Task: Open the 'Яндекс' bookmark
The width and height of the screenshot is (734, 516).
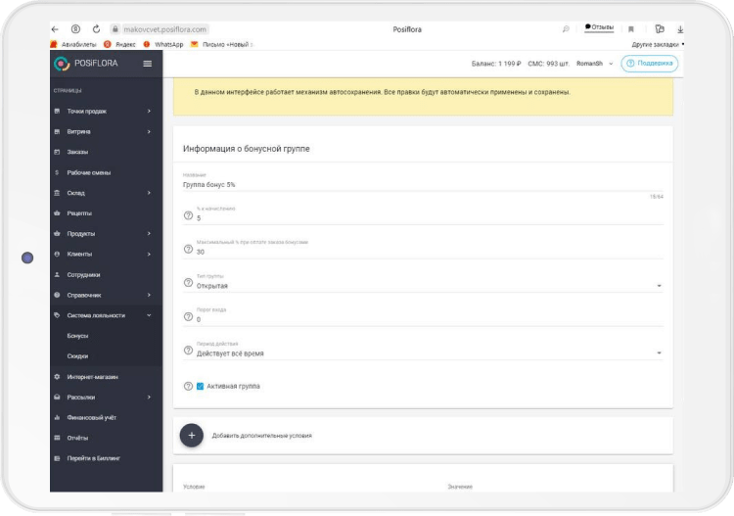Action: tap(120, 44)
